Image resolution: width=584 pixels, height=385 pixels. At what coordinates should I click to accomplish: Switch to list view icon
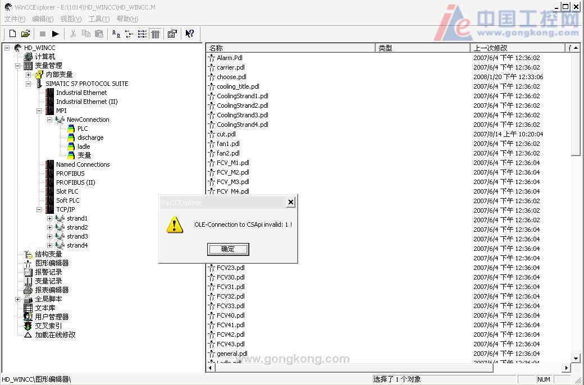click(142, 34)
